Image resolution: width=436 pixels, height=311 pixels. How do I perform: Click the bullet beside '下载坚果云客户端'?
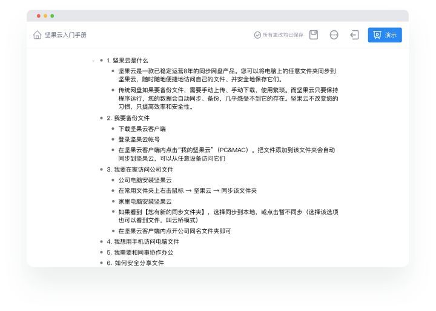[113, 129]
